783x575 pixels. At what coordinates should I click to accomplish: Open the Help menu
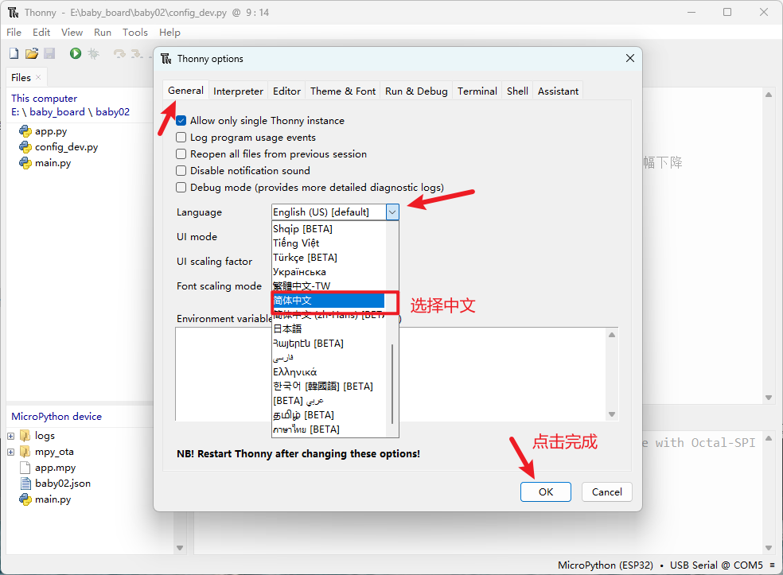[x=169, y=33]
